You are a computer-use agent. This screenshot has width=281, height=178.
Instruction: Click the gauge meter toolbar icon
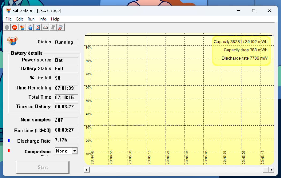pos(45,27)
